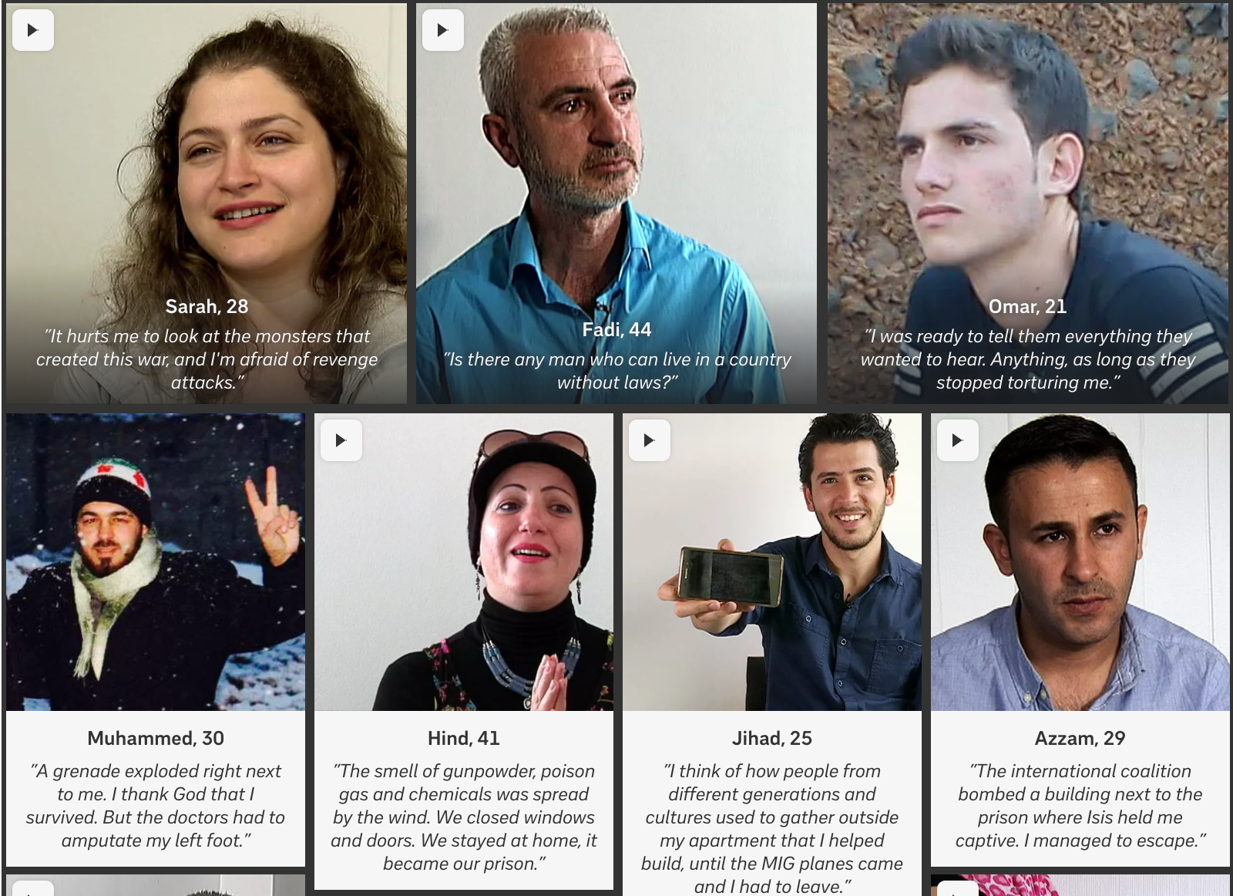Click the name heading 'Hind, 41'
1233x896 pixels.
point(464,739)
